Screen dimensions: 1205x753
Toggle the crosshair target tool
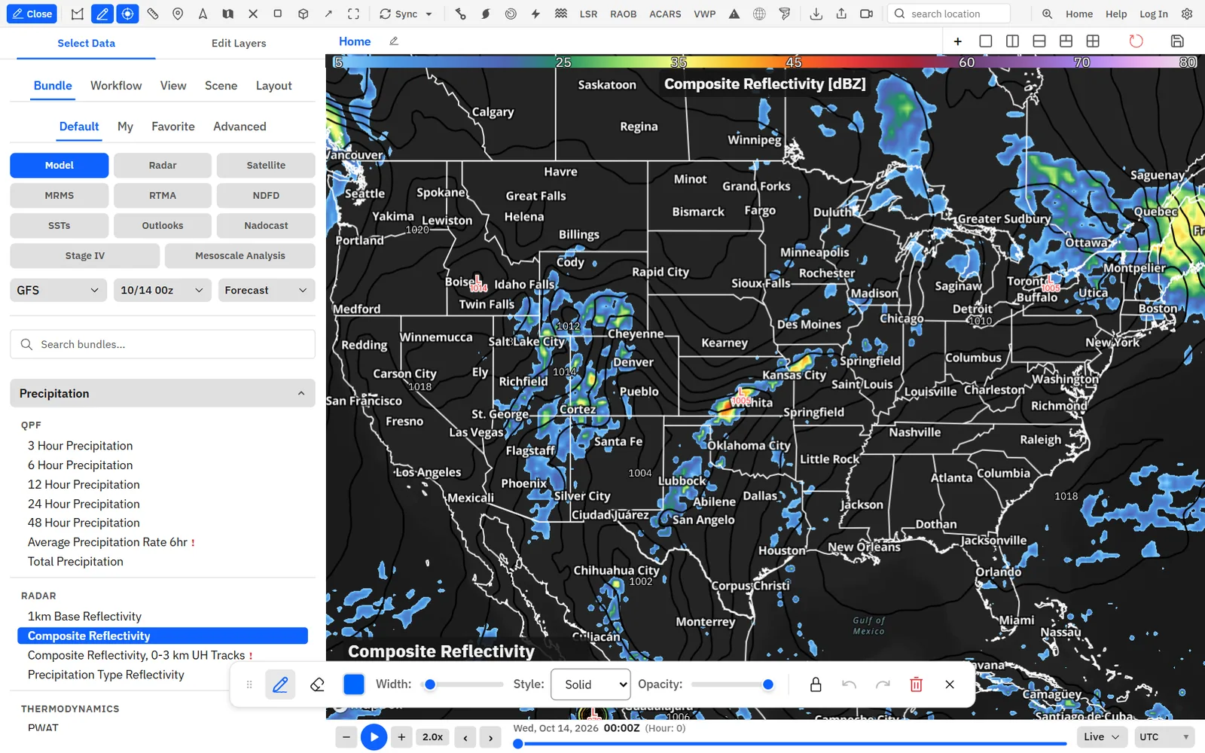(x=127, y=14)
